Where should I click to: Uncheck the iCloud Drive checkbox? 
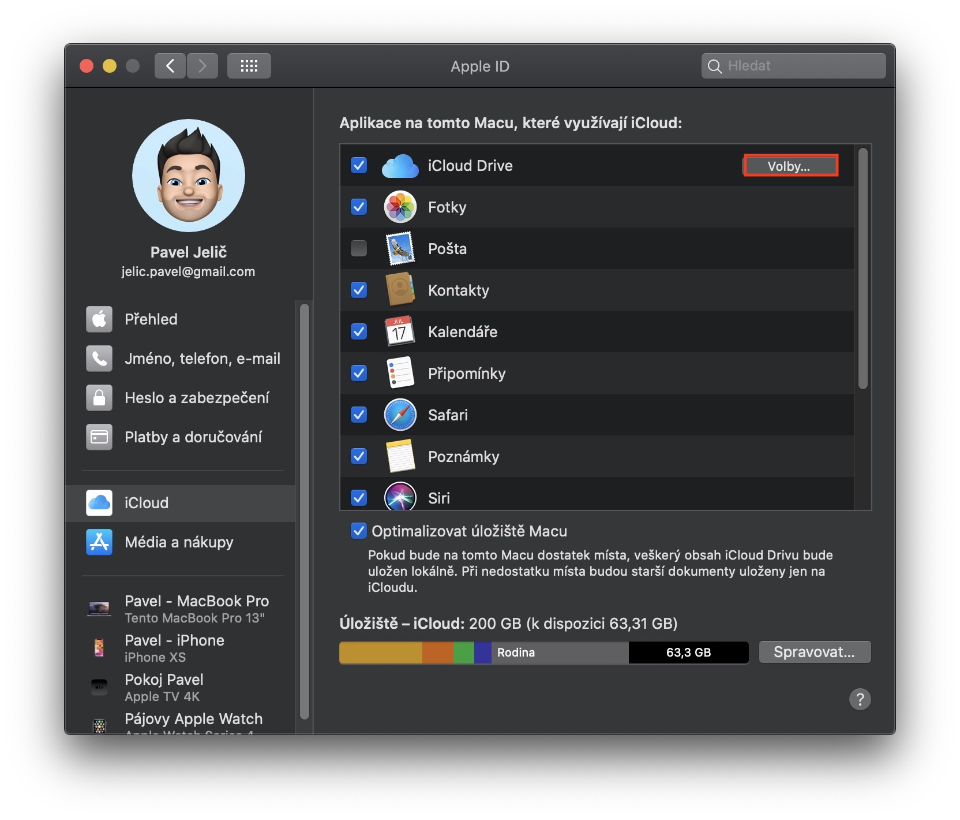click(x=359, y=166)
